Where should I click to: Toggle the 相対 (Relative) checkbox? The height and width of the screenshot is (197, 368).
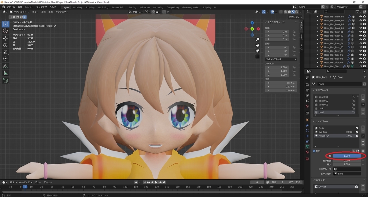click(314, 151)
